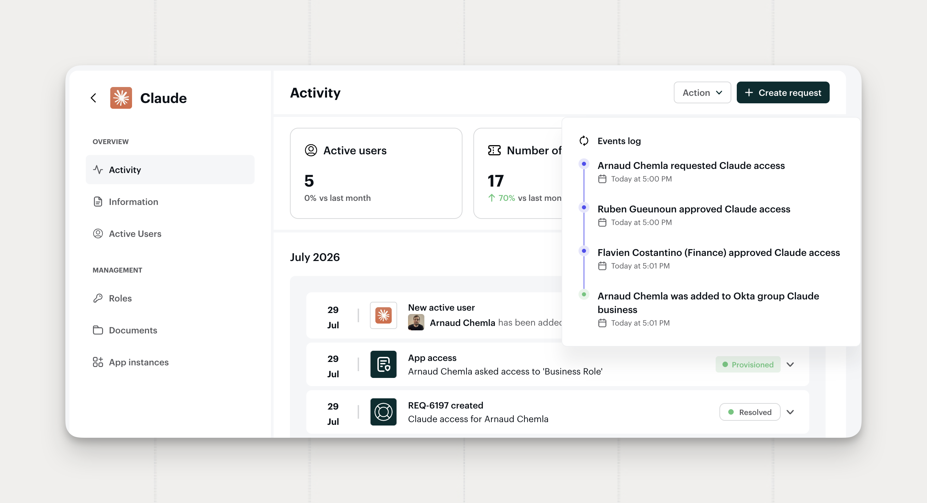Click the ticket icon on the Number card

(494, 150)
